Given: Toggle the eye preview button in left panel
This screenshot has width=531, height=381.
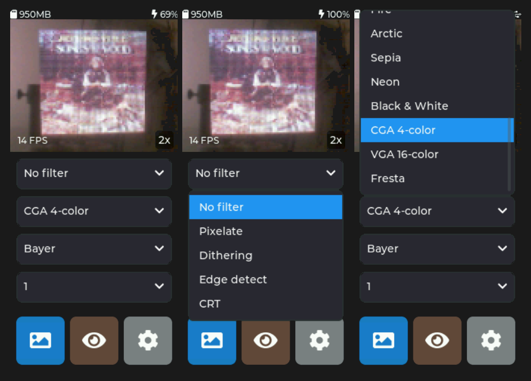Looking at the screenshot, I should pyautogui.click(x=94, y=340).
